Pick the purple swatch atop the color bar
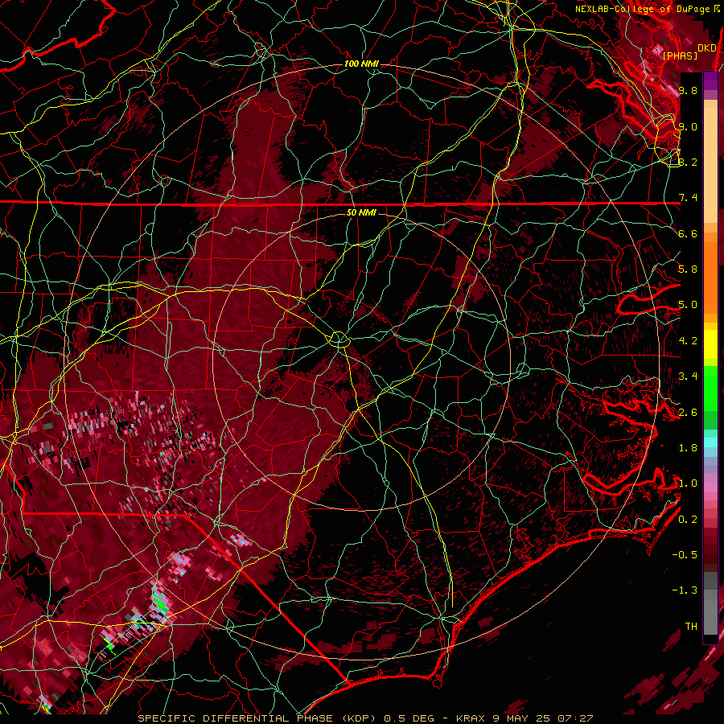724x724 pixels. click(710, 80)
